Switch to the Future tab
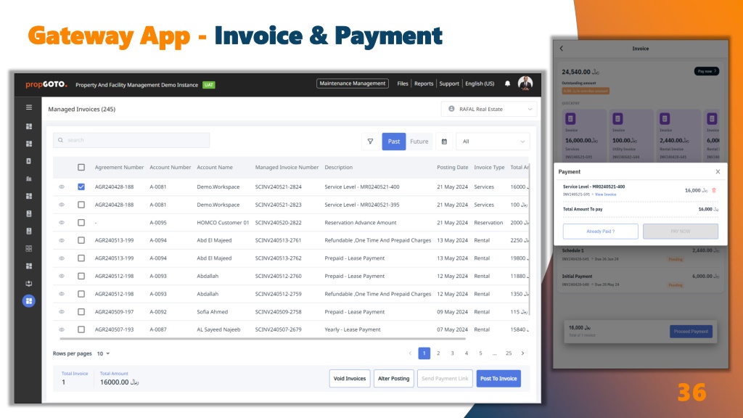743x418 pixels. click(x=419, y=142)
